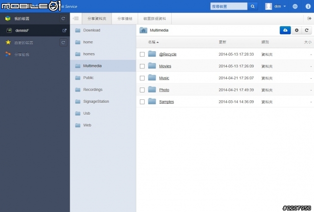Switch to the 裝置詳細資料 tab

point(155,19)
